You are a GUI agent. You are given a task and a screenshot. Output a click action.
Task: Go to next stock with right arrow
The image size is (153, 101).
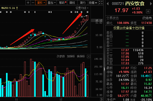(151, 4)
